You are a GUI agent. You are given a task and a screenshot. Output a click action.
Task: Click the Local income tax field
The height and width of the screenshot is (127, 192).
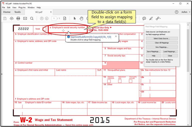click(149, 105)
